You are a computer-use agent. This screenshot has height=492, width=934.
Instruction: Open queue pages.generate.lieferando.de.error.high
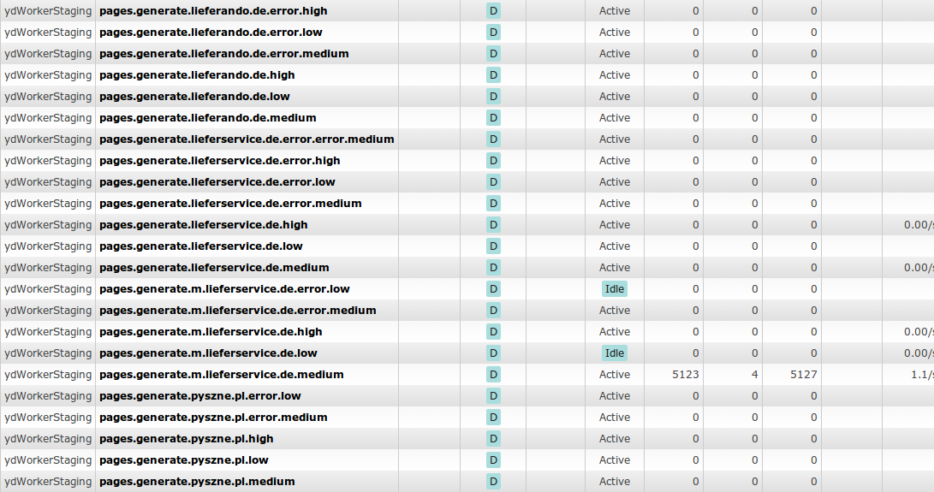tap(213, 11)
